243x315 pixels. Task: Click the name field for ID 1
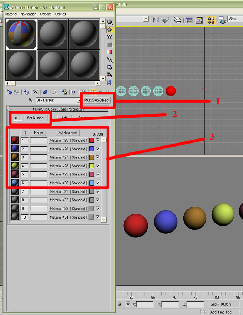(x=39, y=140)
